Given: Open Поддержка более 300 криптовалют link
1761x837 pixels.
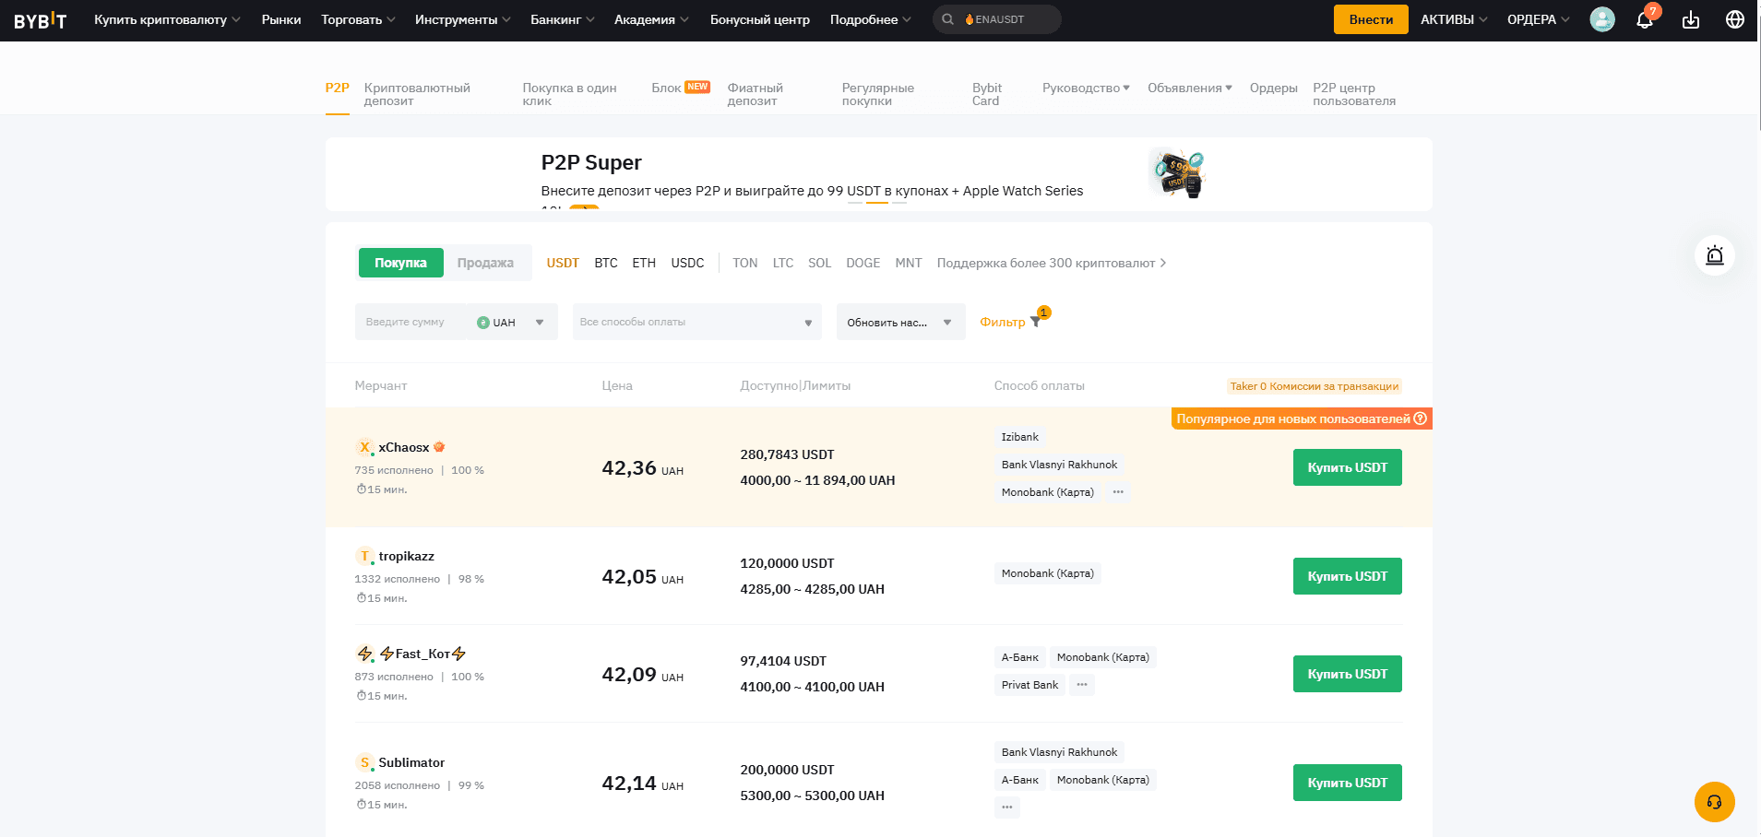Looking at the screenshot, I should (x=1051, y=263).
